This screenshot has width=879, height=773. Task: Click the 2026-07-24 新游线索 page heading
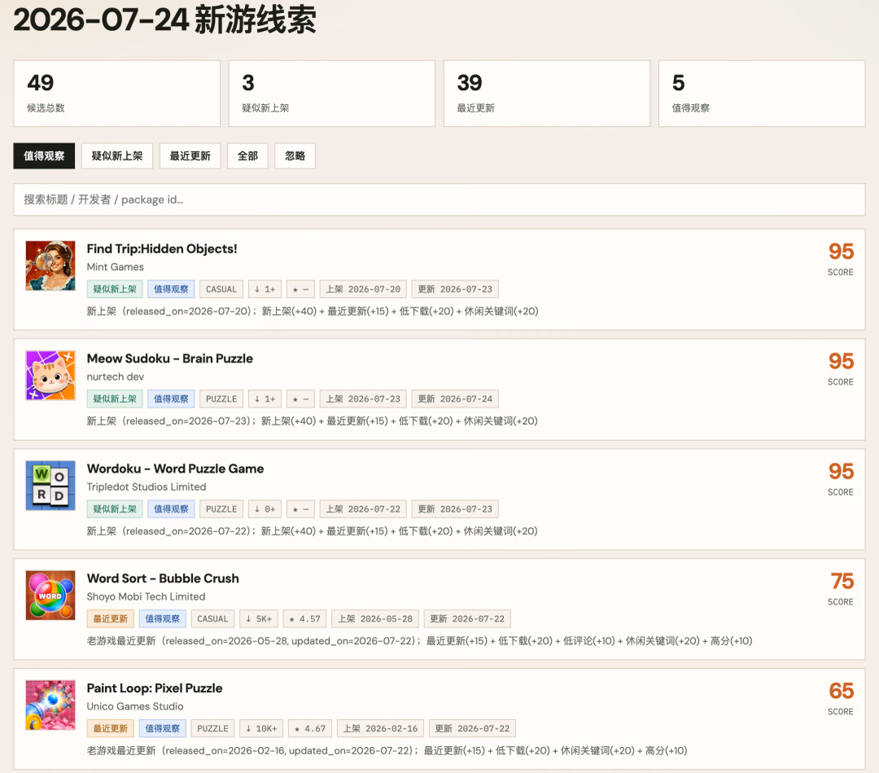tap(164, 20)
